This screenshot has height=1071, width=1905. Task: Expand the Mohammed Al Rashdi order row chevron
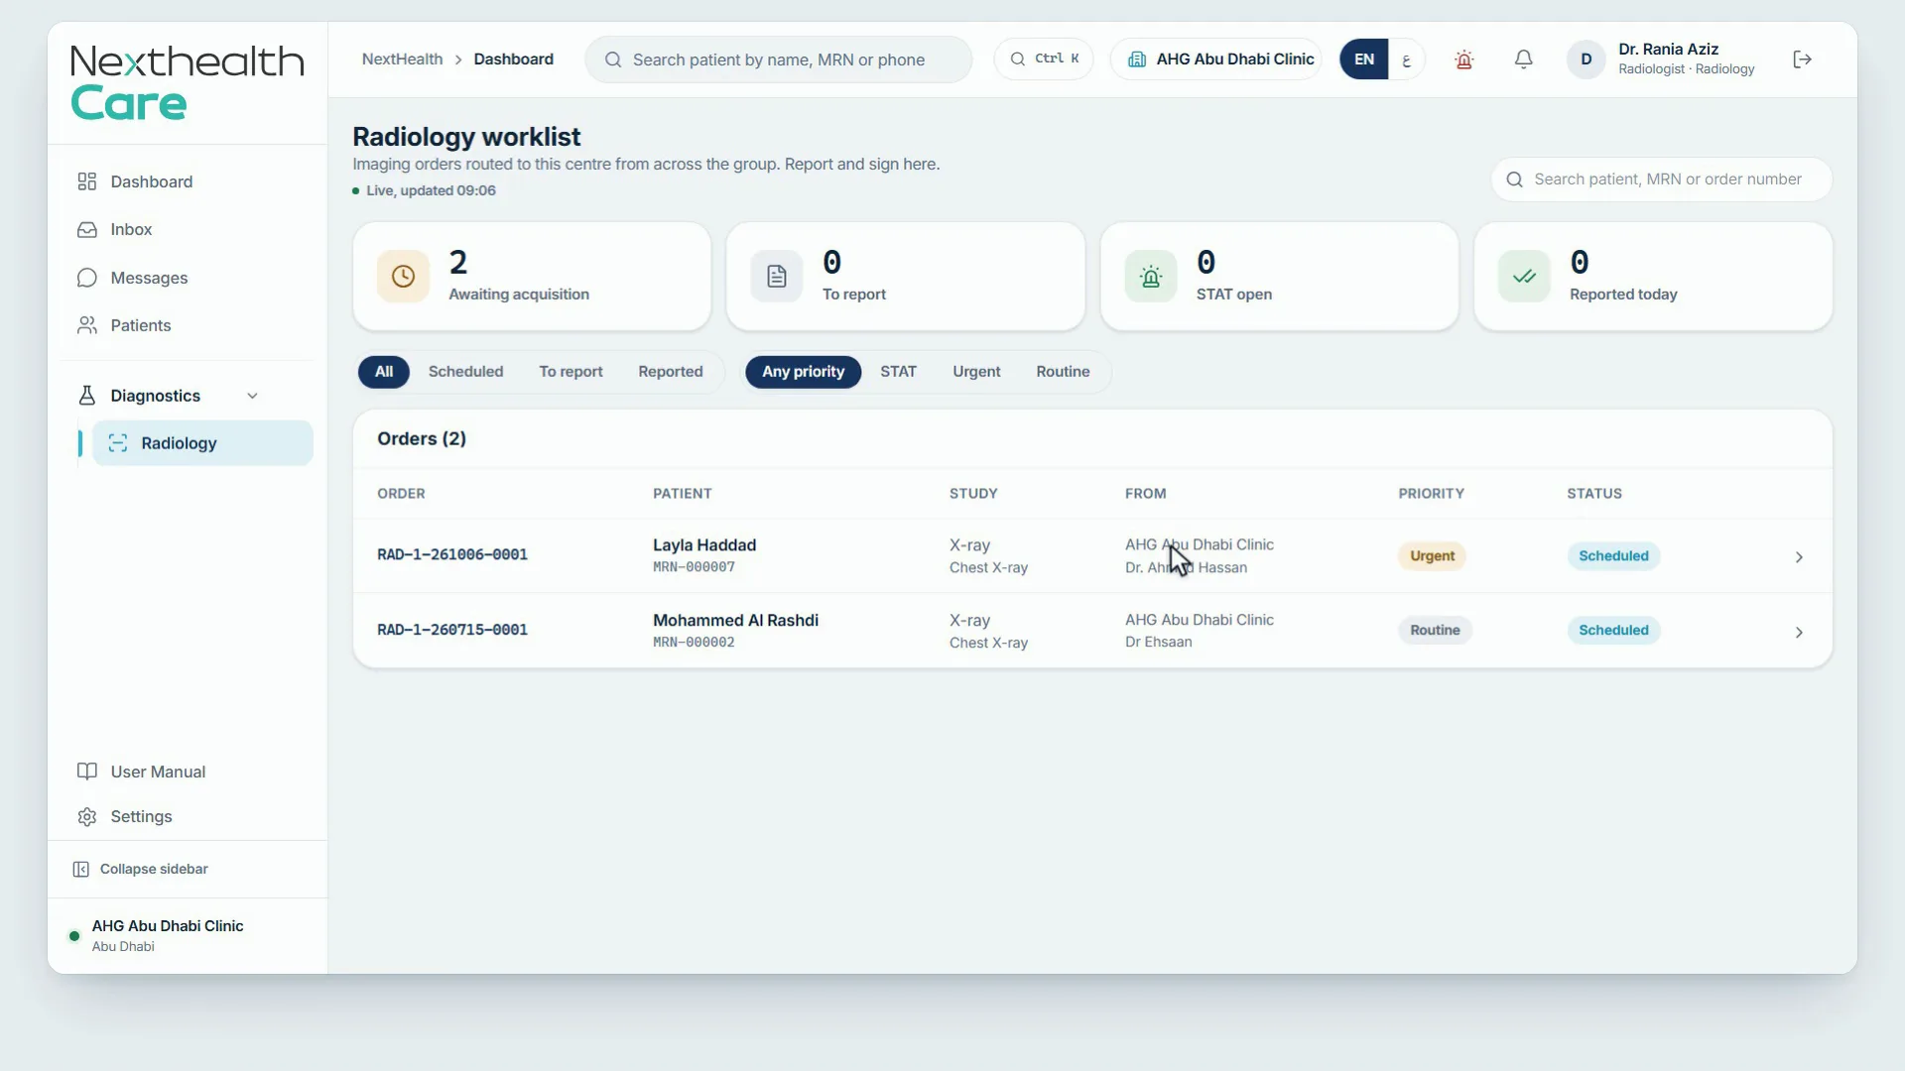(1799, 633)
